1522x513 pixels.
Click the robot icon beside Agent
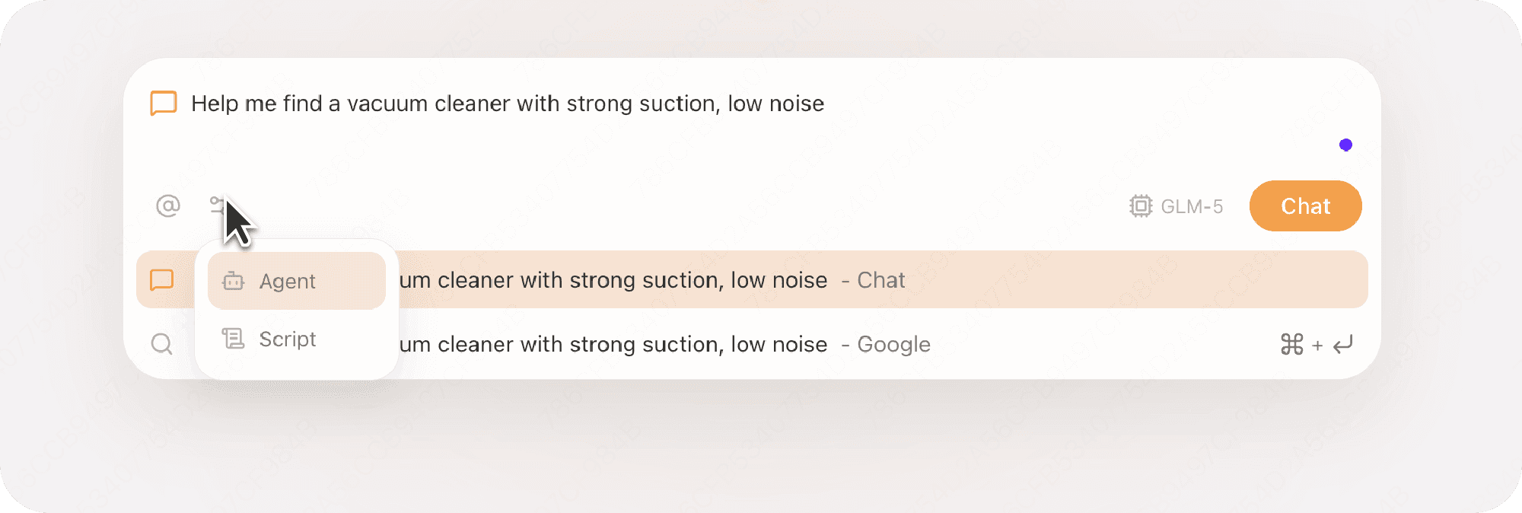[x=233, y=282]
